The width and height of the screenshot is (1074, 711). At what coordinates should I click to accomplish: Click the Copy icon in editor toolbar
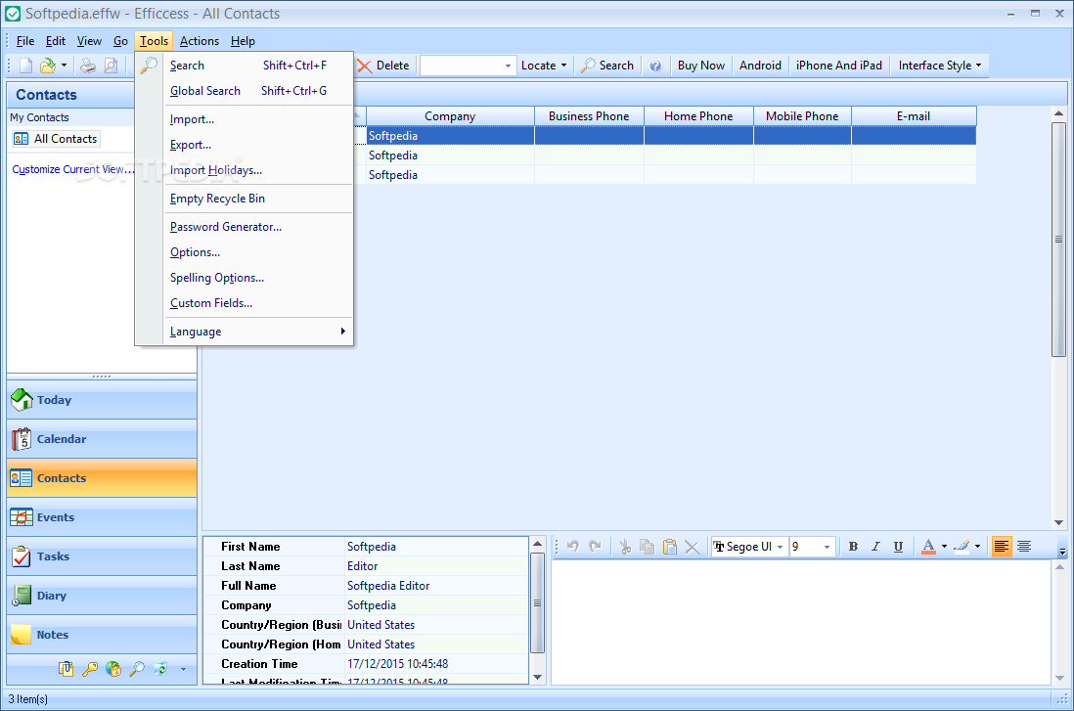tap(647, 547)
